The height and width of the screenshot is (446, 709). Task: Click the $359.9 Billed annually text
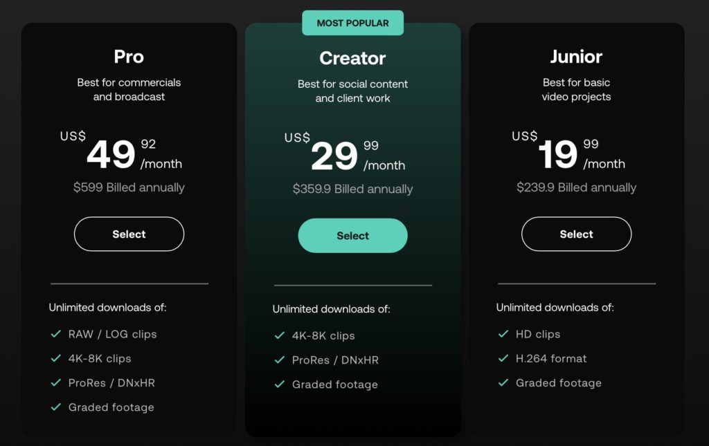click(352, 189)
